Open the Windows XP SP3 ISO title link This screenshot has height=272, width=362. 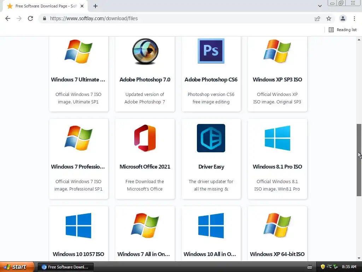coord(277,80)
